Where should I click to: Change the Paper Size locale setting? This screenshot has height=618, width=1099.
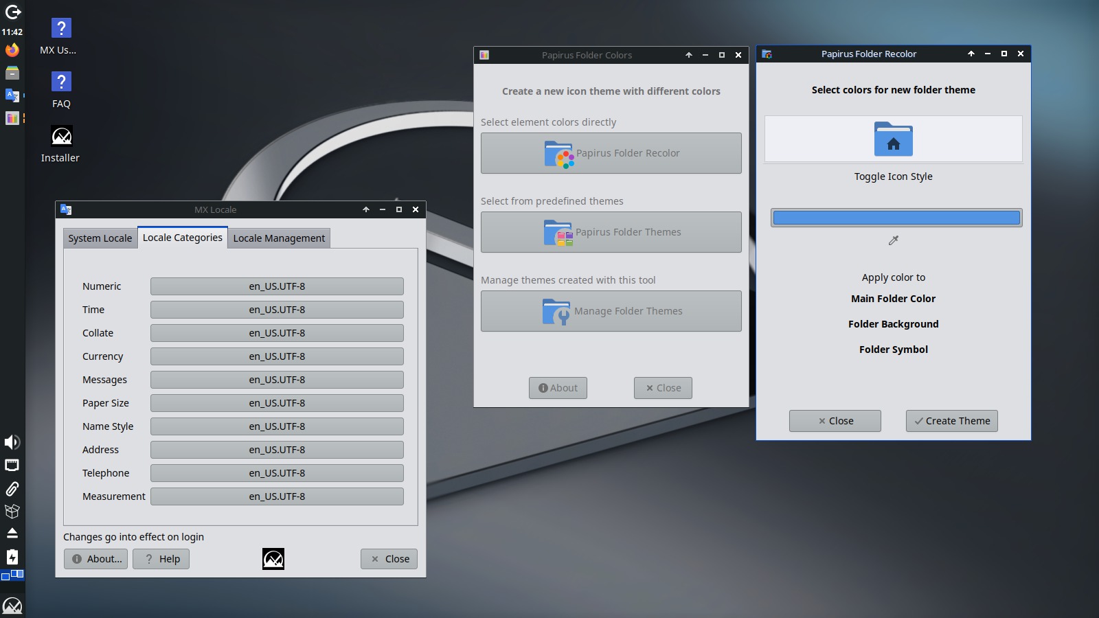[x=277, y=403]
